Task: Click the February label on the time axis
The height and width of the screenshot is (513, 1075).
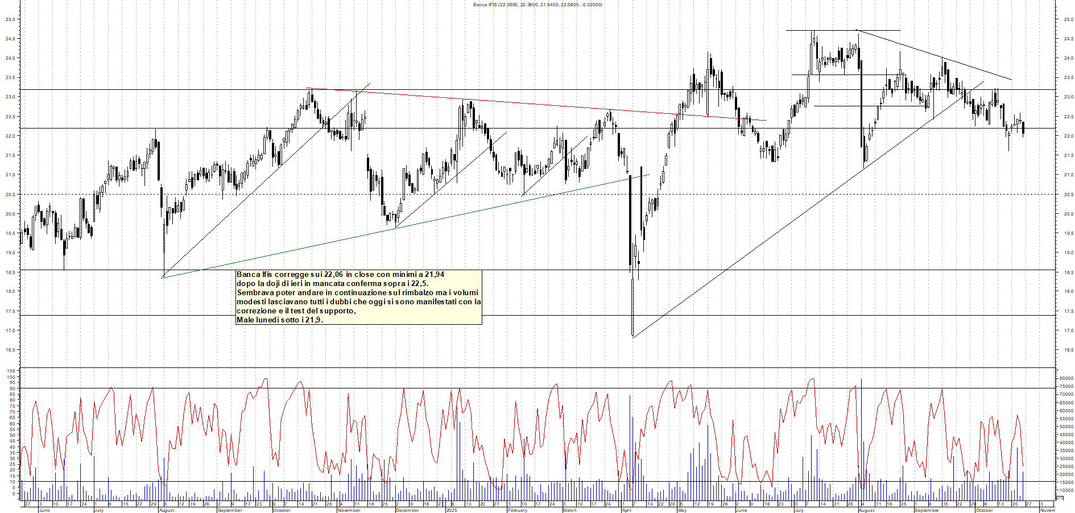Action: pyautogui.click(x=518, y=510)
